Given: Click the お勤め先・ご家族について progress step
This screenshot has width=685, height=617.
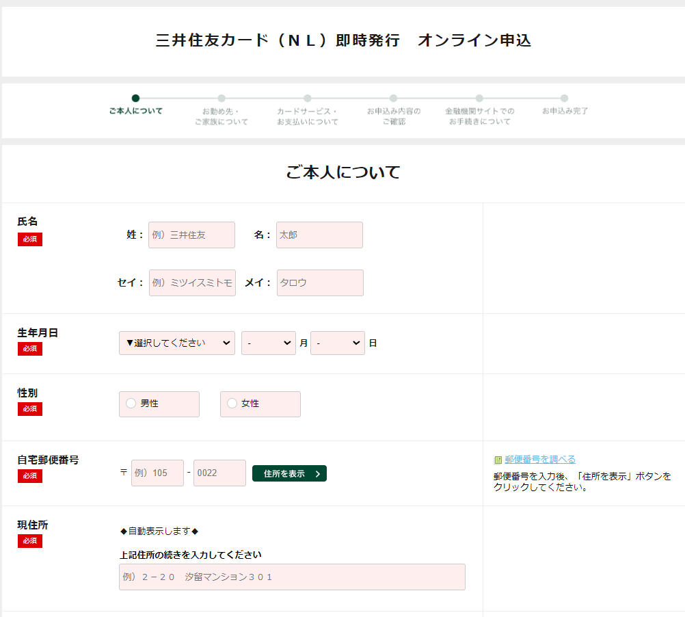Looking at the screenshot, I should click(221, 110).
